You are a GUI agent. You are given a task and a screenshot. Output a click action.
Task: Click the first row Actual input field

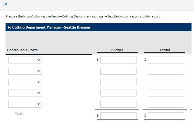(166, 60)
